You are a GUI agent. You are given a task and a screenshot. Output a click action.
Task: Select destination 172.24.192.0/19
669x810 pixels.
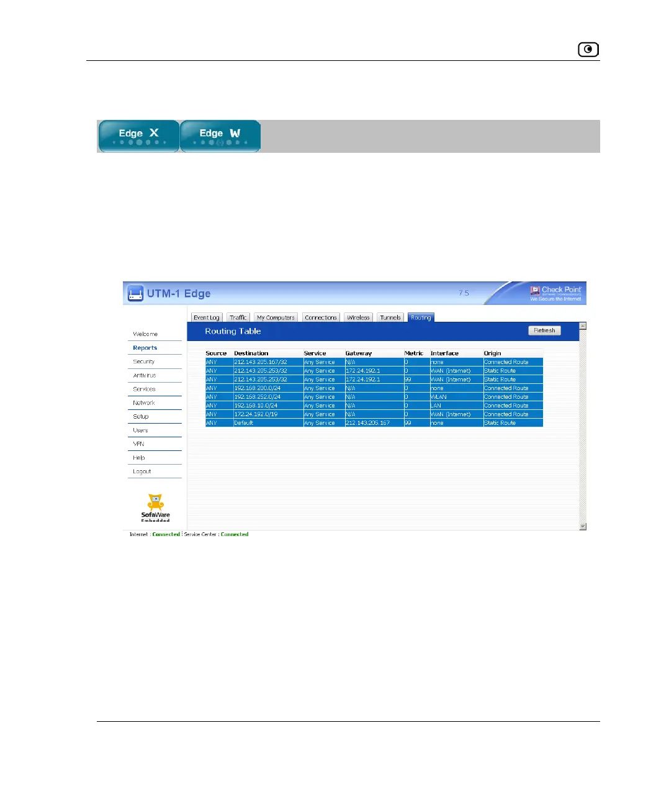[x=256, y=414]
